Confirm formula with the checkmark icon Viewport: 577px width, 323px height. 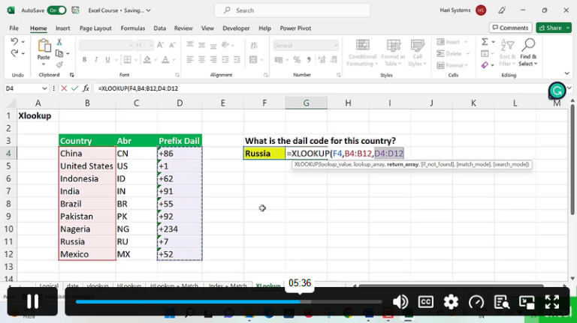pos(74,88)
